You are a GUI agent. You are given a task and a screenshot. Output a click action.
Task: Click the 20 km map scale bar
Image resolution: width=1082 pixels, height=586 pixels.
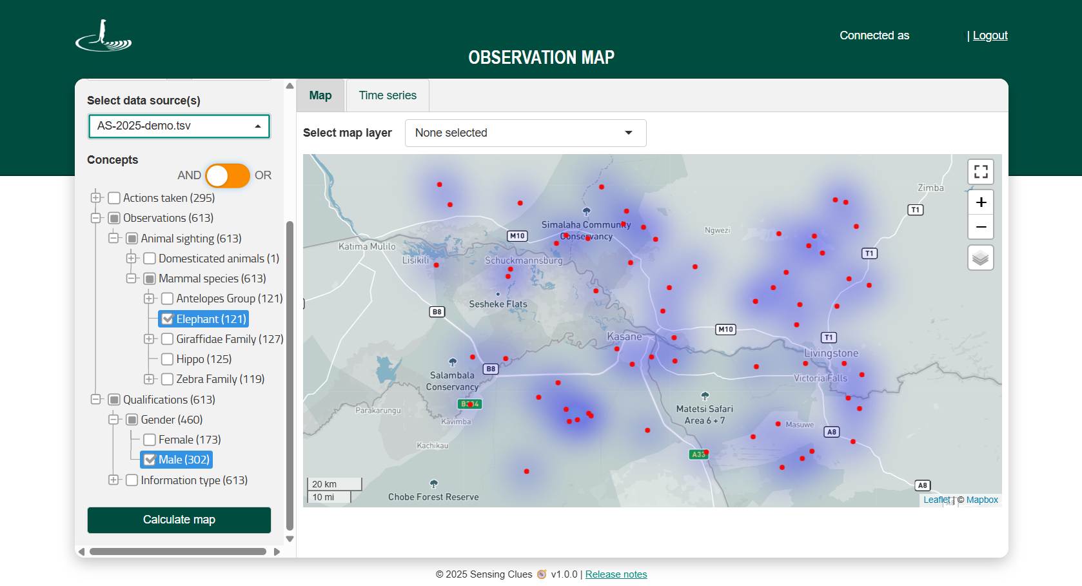click(x=334, y=484)
